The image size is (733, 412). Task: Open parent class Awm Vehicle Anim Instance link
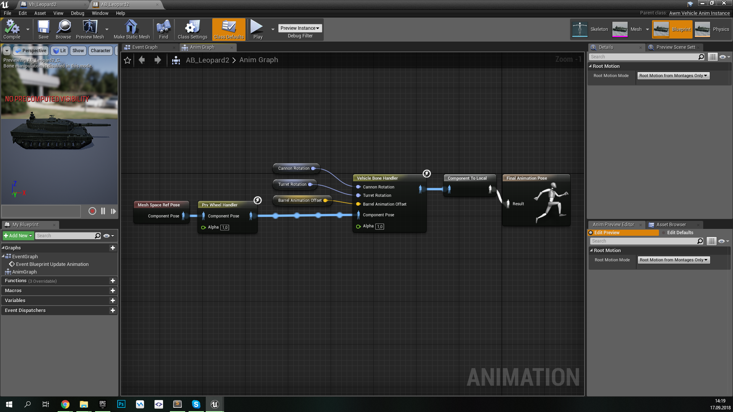[699, 13]
